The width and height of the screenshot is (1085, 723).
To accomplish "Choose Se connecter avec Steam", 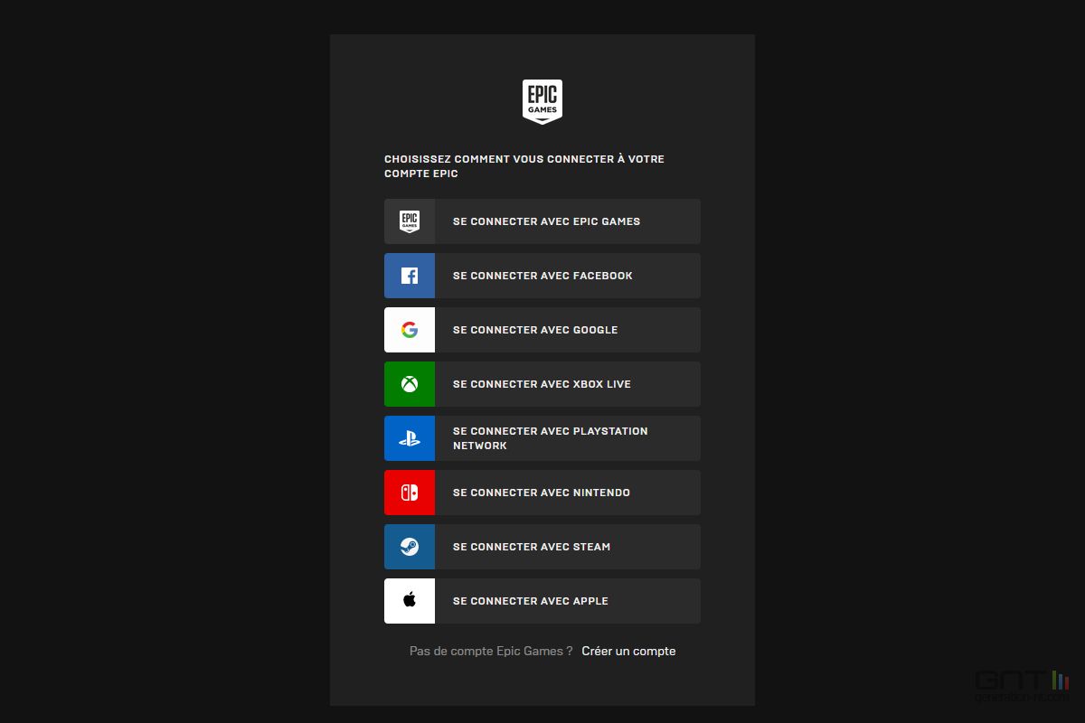I will [542, 547].
